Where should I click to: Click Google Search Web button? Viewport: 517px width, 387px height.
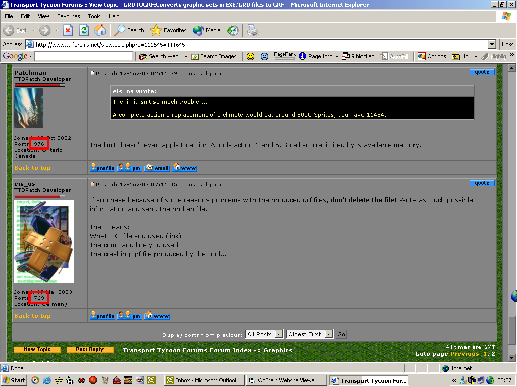click(159, 56)
